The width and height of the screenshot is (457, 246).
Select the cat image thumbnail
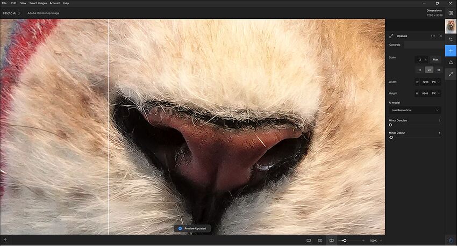(x=451, y=26)
